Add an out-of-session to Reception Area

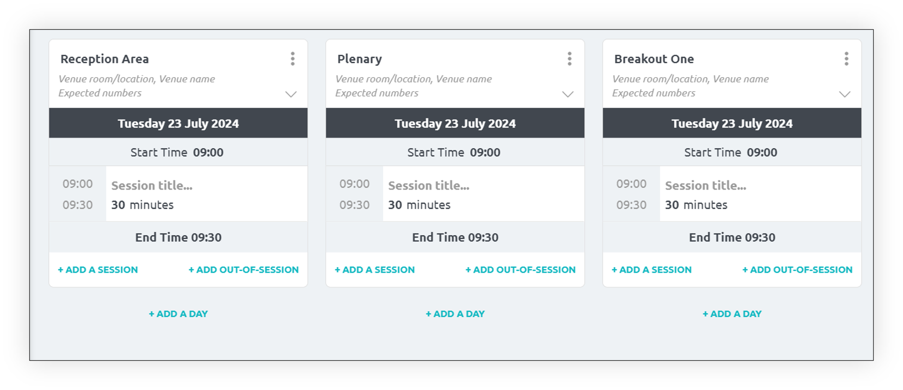(244, 269)
